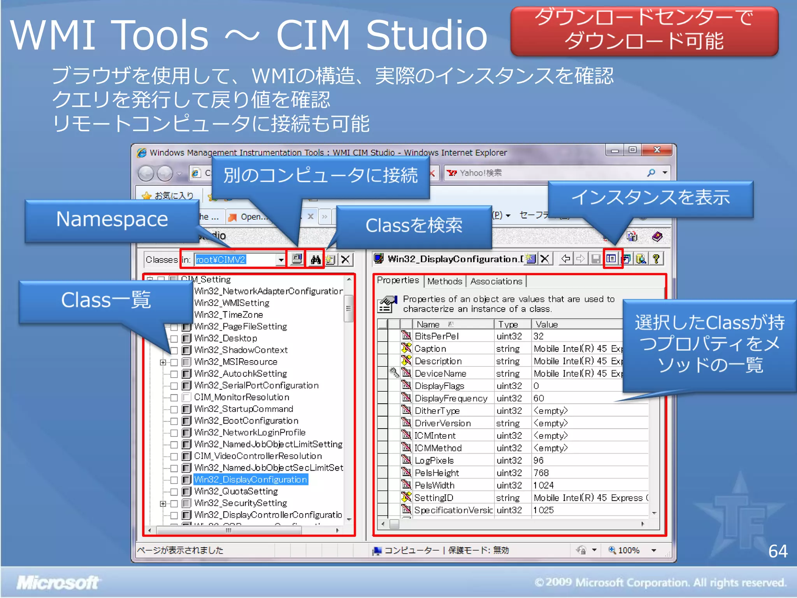Open the Yahoo search provider dropdown arrow

coord(665,172)
